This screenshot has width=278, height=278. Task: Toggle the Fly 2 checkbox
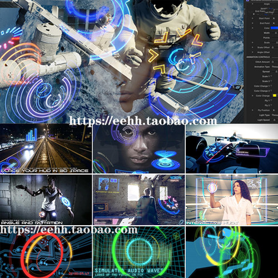271,105
